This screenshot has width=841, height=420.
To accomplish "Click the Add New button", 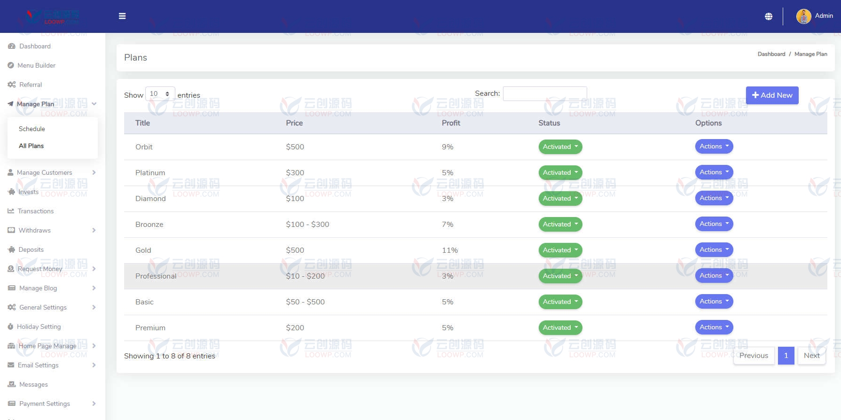I will point(772,95).
